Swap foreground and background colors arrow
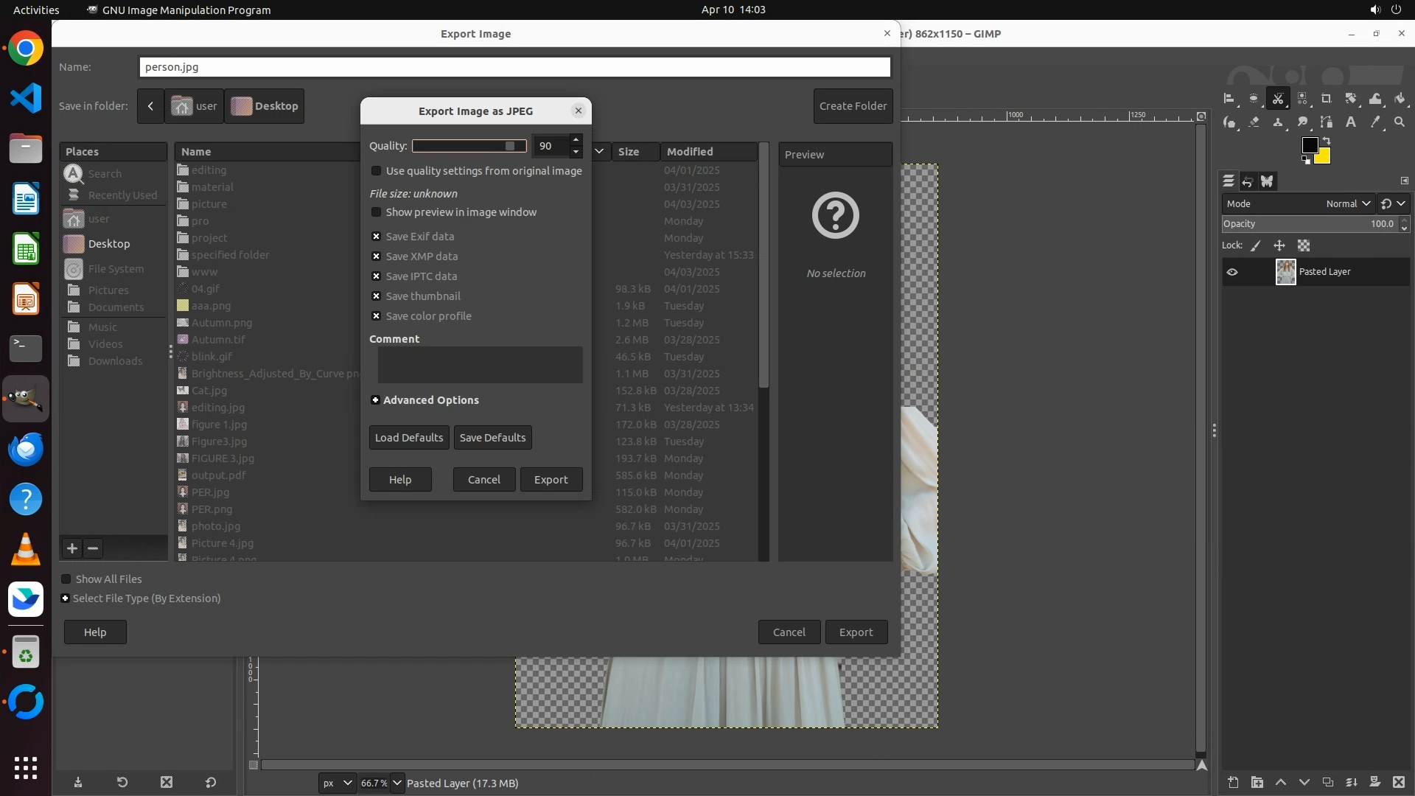Image resolution: width=1415 pixels, height=796 pixels. tap(1327, 140)
